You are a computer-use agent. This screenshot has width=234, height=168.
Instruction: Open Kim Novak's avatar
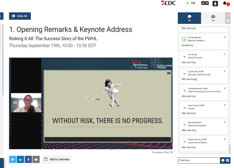(x=184, y=56)
